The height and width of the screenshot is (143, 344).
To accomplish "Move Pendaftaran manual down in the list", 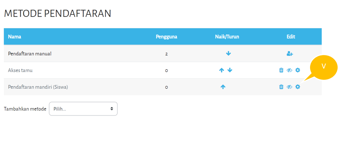I will pos(228,54).
